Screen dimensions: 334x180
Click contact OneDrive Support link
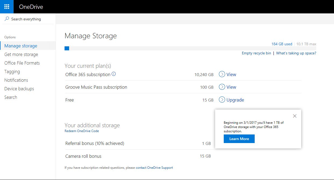[x=154, y=168]
